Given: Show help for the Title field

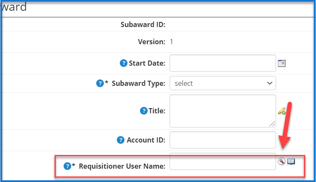Looking at the screenshot, I should click(144, 111).
